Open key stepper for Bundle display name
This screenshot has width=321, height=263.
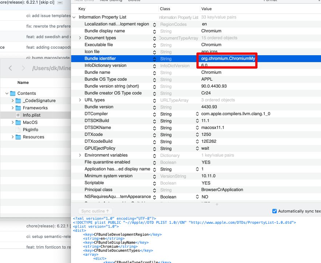coord(155,32)
